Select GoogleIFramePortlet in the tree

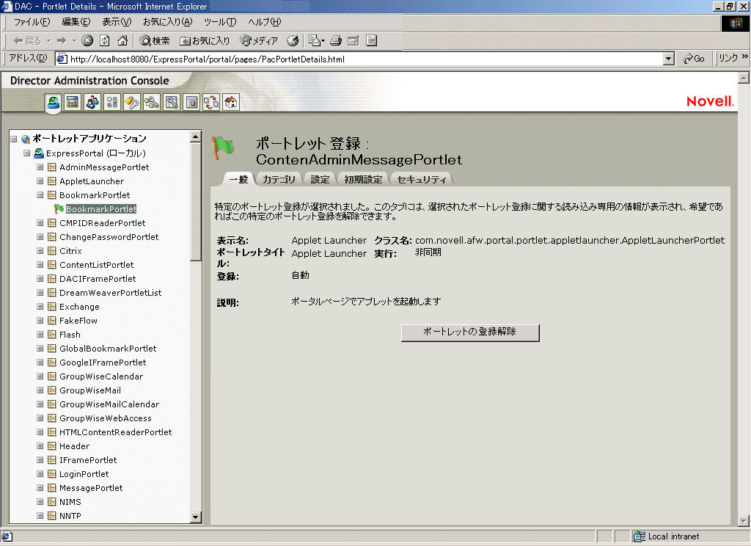click(x=103, y=363)
